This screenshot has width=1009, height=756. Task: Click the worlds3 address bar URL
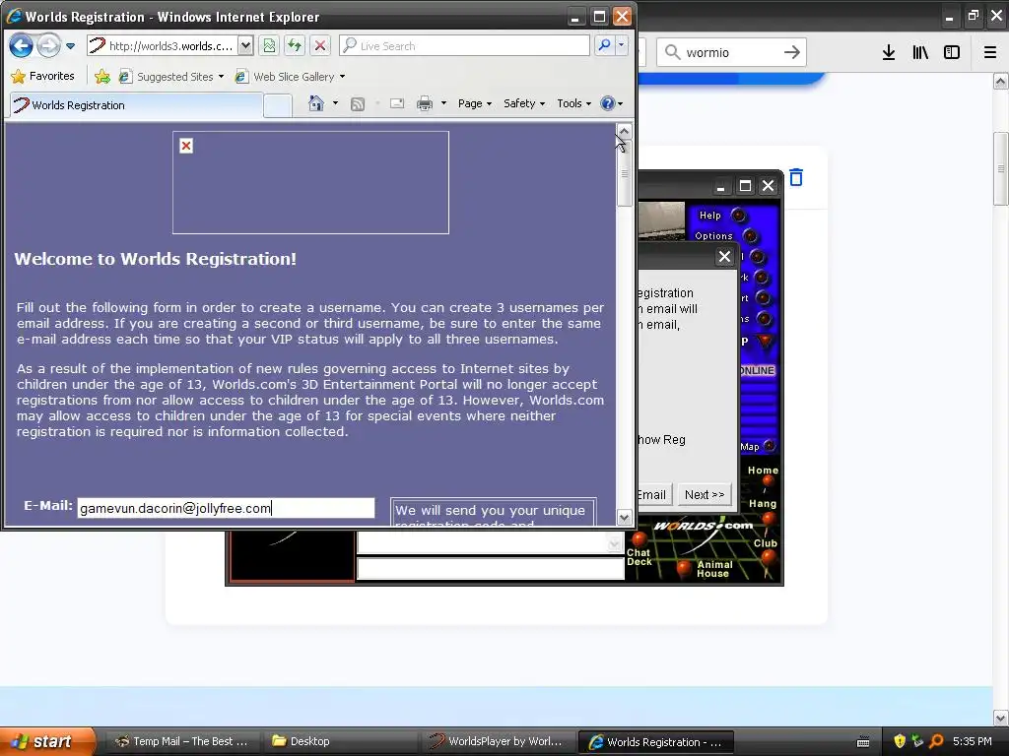170,45
